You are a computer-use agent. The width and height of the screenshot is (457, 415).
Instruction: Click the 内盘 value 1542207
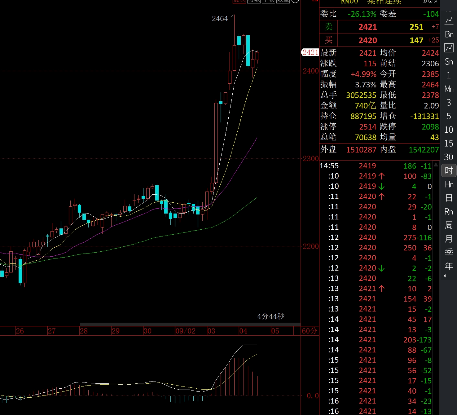[424, 150]
